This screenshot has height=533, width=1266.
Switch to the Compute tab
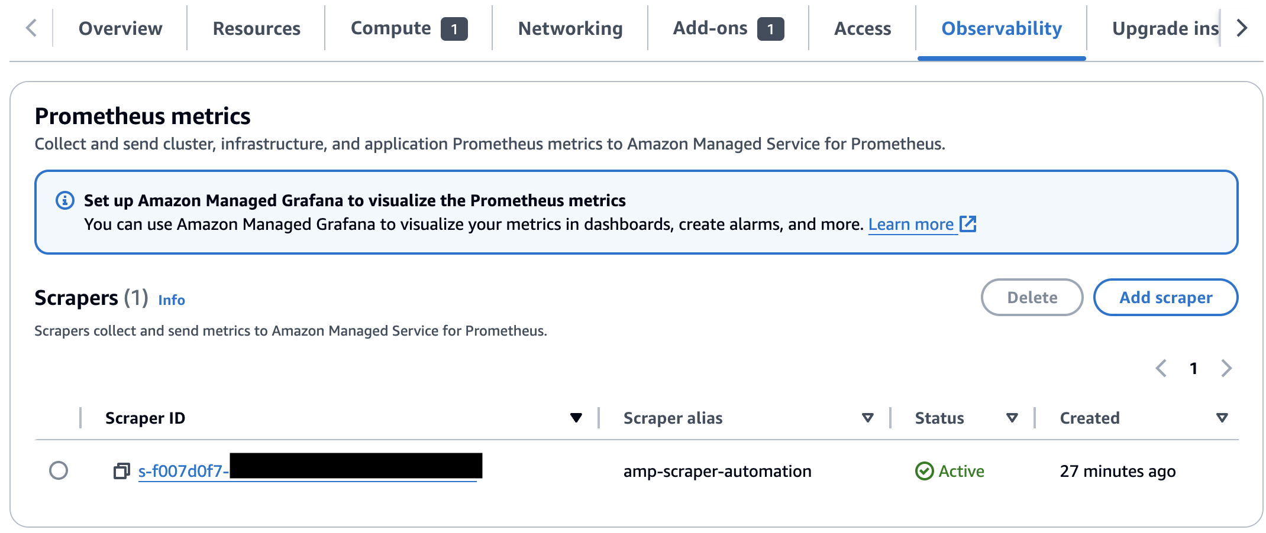click(390, 28)
